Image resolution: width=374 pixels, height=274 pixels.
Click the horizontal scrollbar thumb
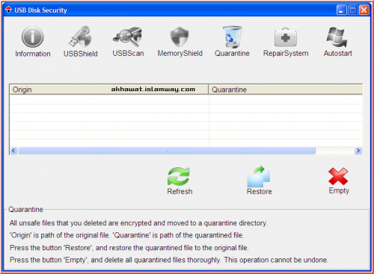pyautogui.click(x=167, y=151)
